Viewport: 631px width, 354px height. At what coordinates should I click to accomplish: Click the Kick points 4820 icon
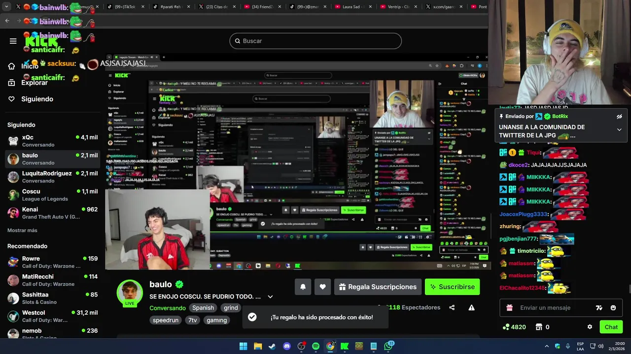(514, 327)
